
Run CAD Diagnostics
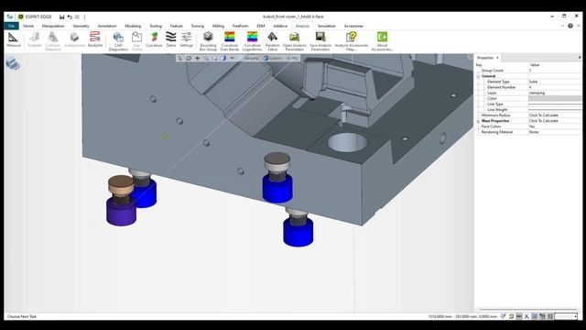pos(118,40)
